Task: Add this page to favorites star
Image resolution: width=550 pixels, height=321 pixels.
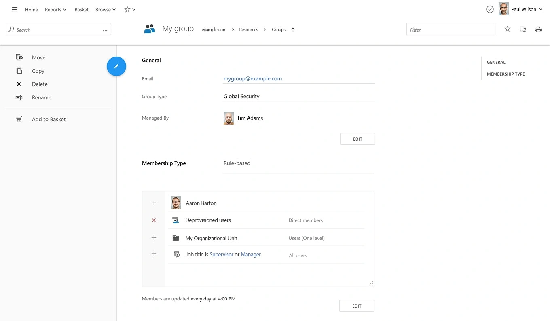Action: tap(508, 29)
